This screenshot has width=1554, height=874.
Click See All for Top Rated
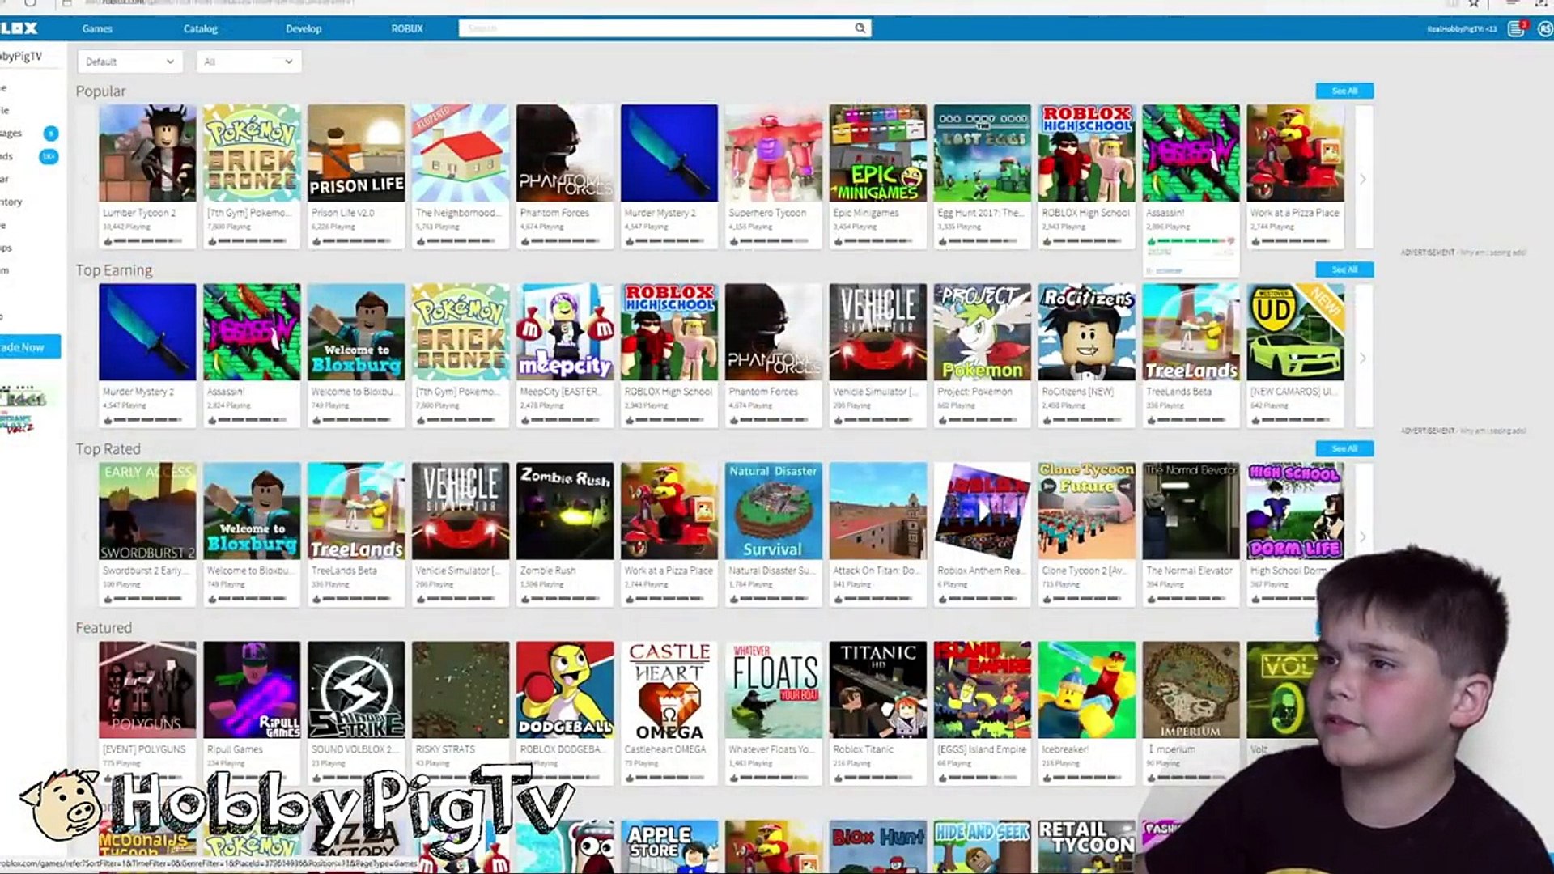(1344, 448)
